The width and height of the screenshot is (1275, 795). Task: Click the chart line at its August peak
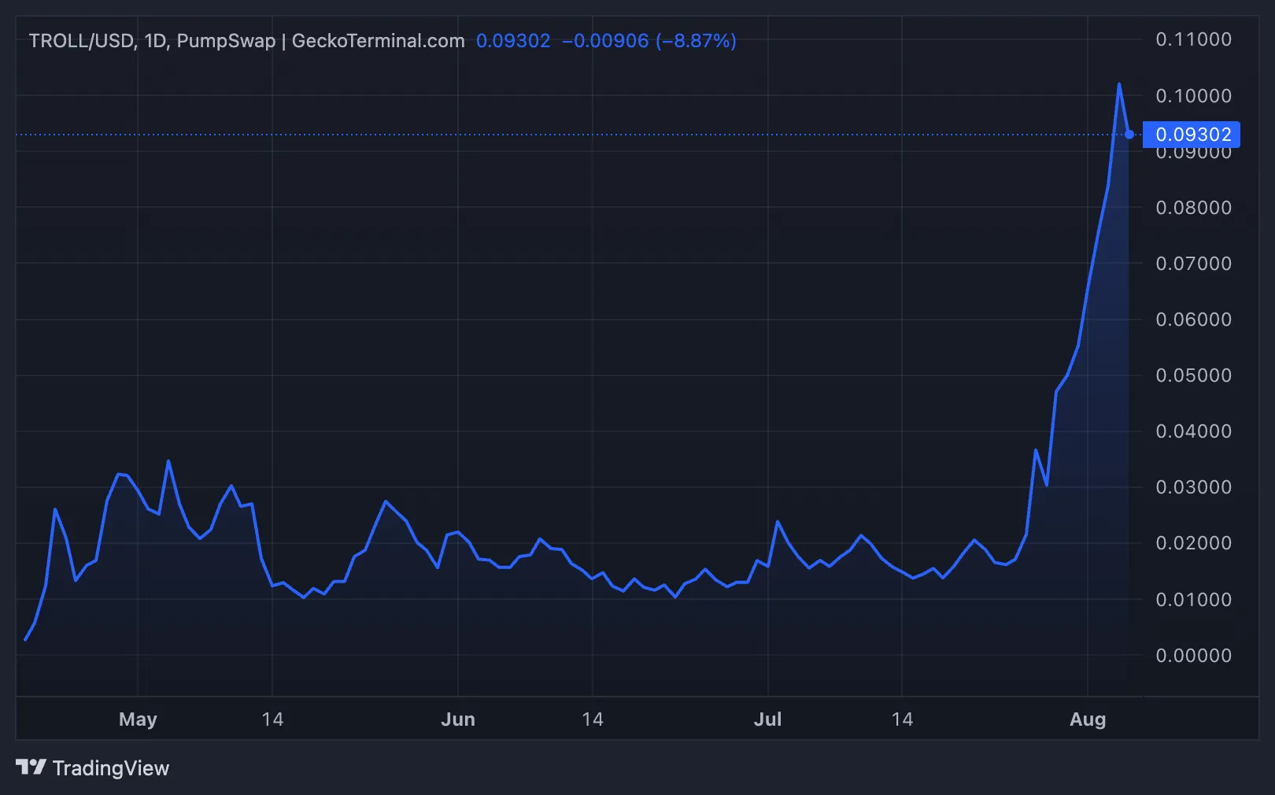pyautogui.click(x=1118, y=84)
